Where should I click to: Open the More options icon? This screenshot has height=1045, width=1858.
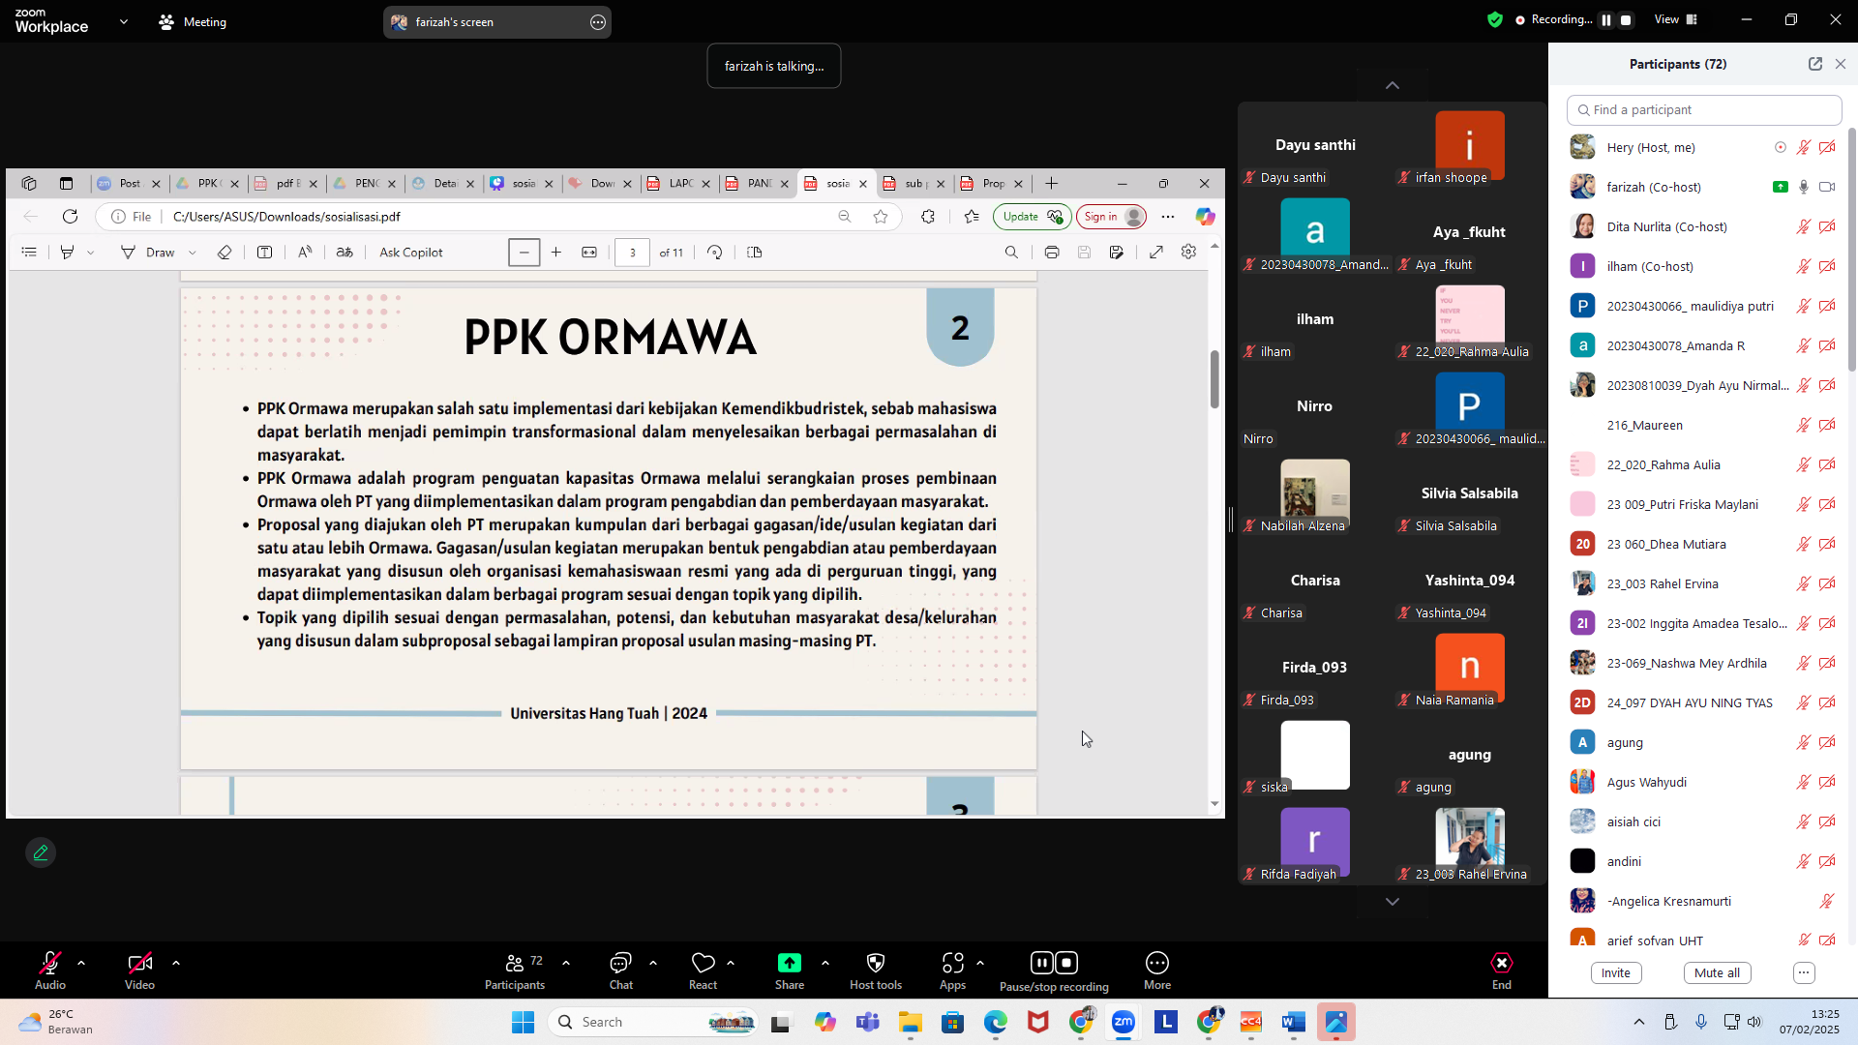pyautogui.click(x=1156, y=963)
